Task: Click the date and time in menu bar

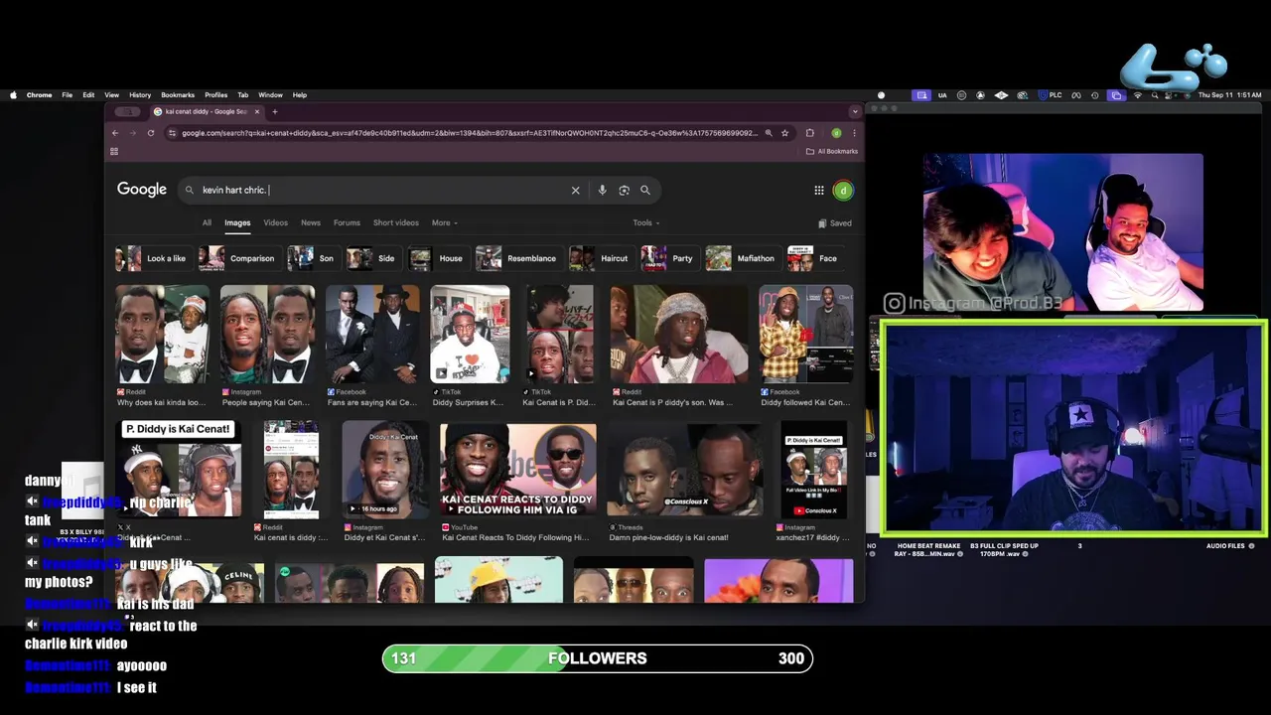Action: (1229, 95)
